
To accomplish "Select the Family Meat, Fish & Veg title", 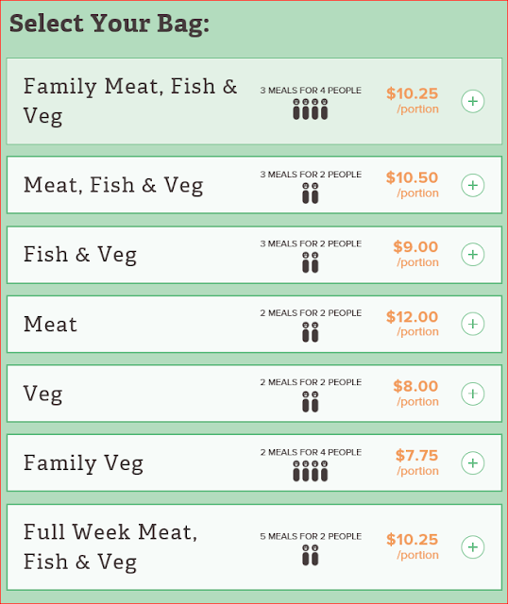I will (x=130, y=101).
